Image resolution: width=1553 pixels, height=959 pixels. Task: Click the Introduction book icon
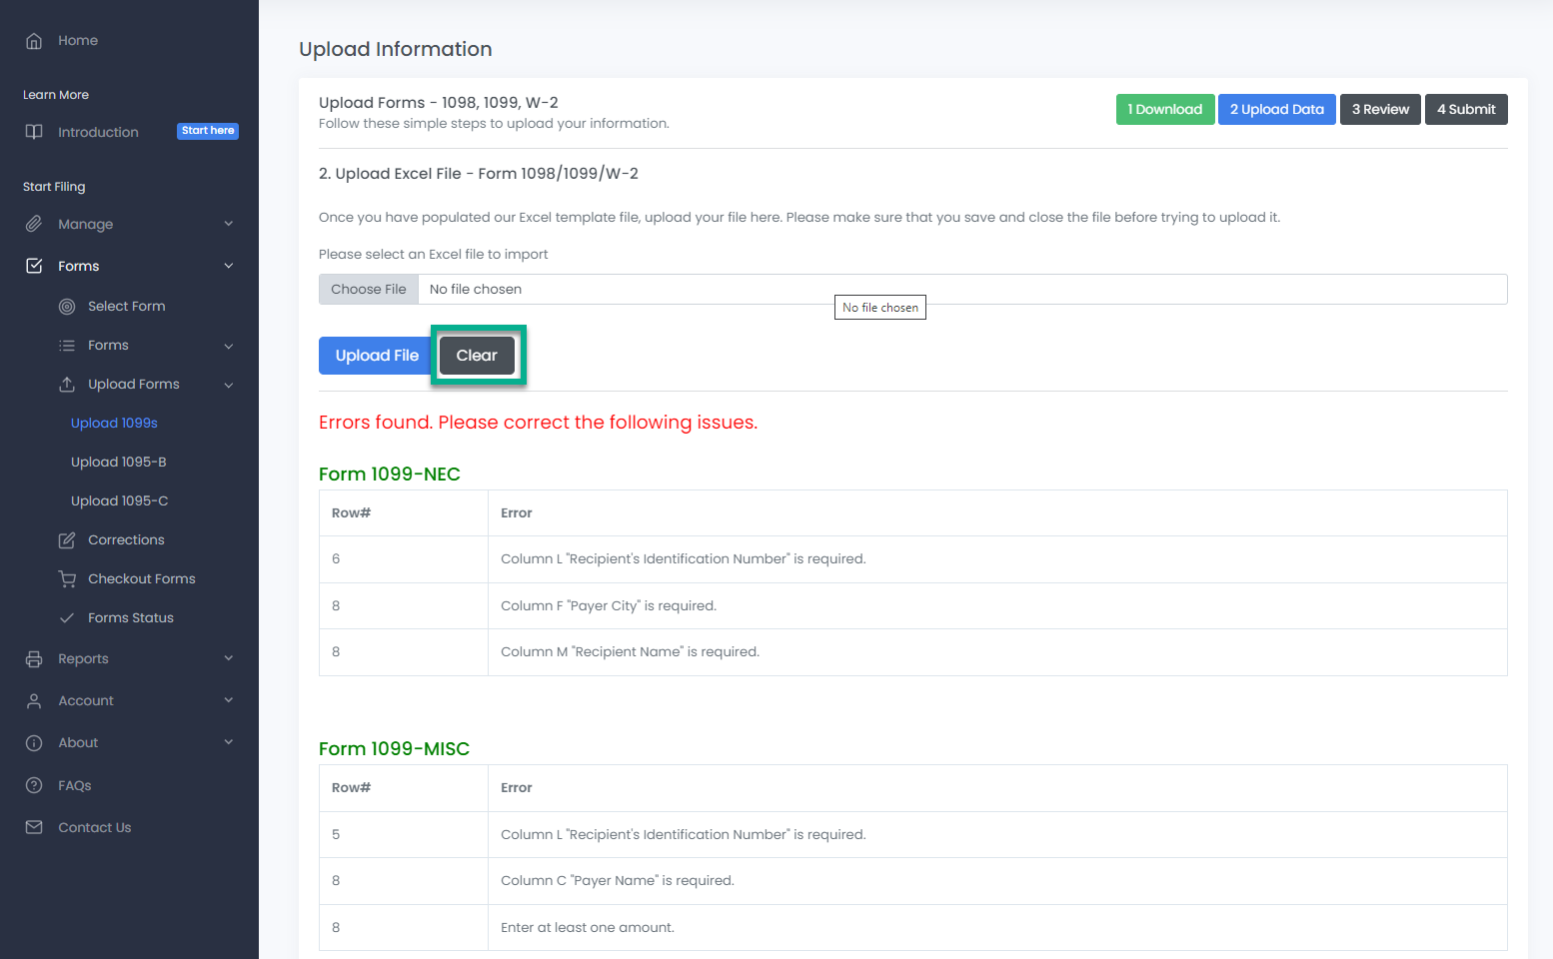point(34,132)
